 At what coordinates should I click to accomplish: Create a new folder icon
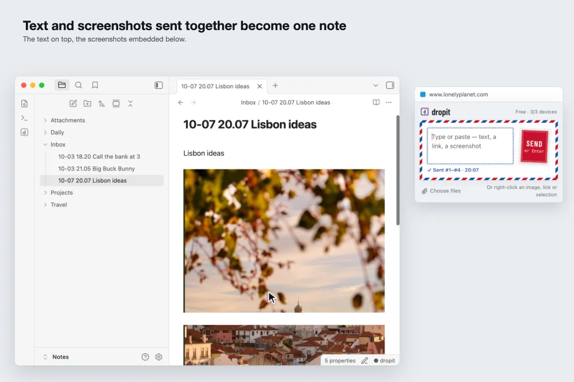[x=87, y=103]
